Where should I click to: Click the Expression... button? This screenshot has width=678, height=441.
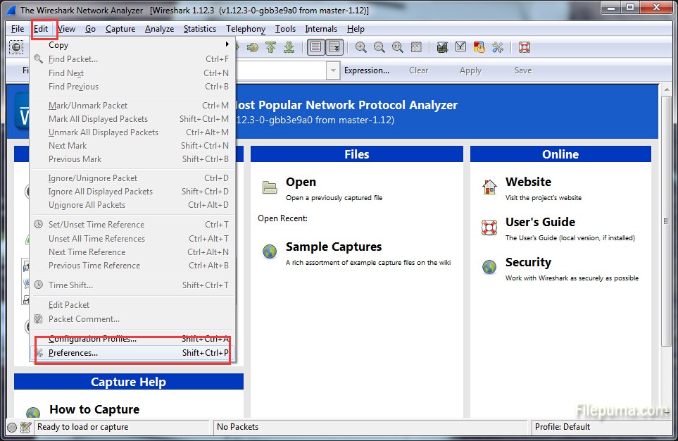point(366,70)
